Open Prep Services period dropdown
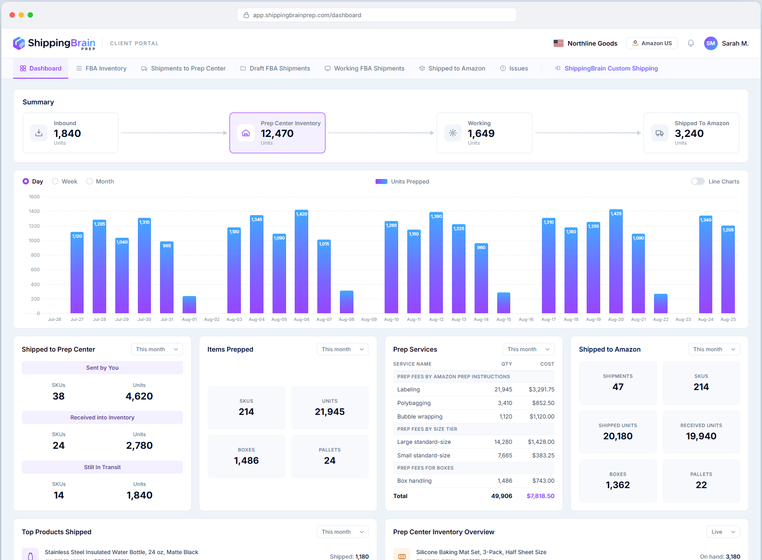Image resolution: width=762 pixels, height=560 pixels. (x=528, y=349)
